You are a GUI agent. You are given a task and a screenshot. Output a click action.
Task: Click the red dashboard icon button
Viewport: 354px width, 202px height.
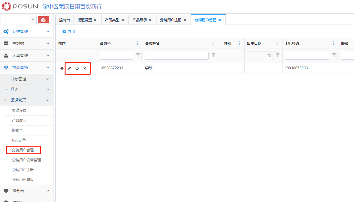[43, 20]
